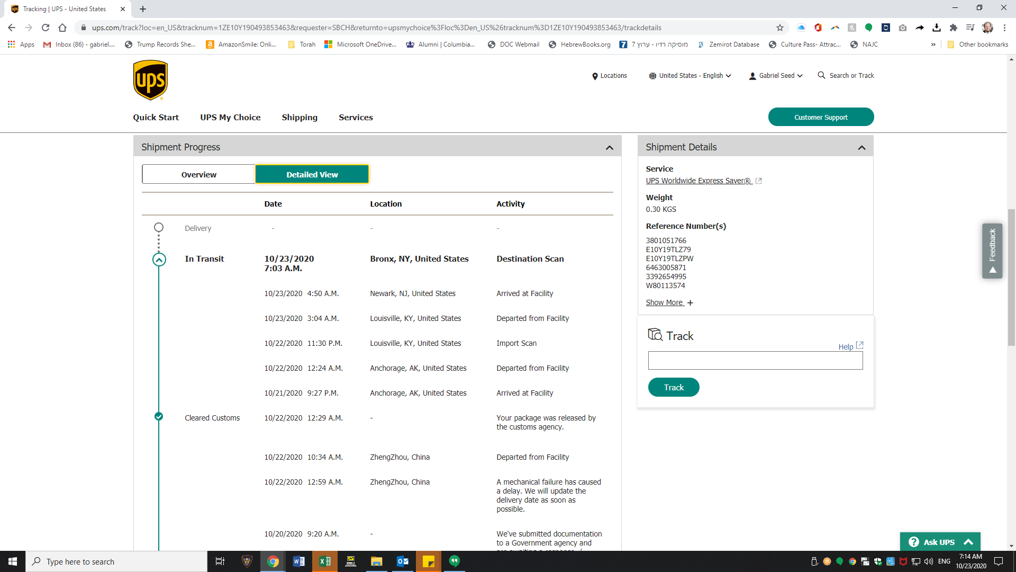
Task: Open UPS Worldwide Express Saver link
Action: pos(698,181)
